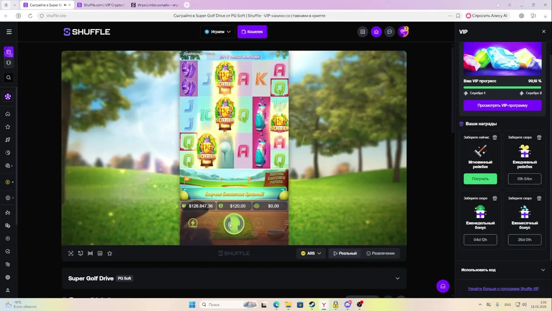
Task: Open the ARS currency dropdown
Action: [x=311, y=254]
